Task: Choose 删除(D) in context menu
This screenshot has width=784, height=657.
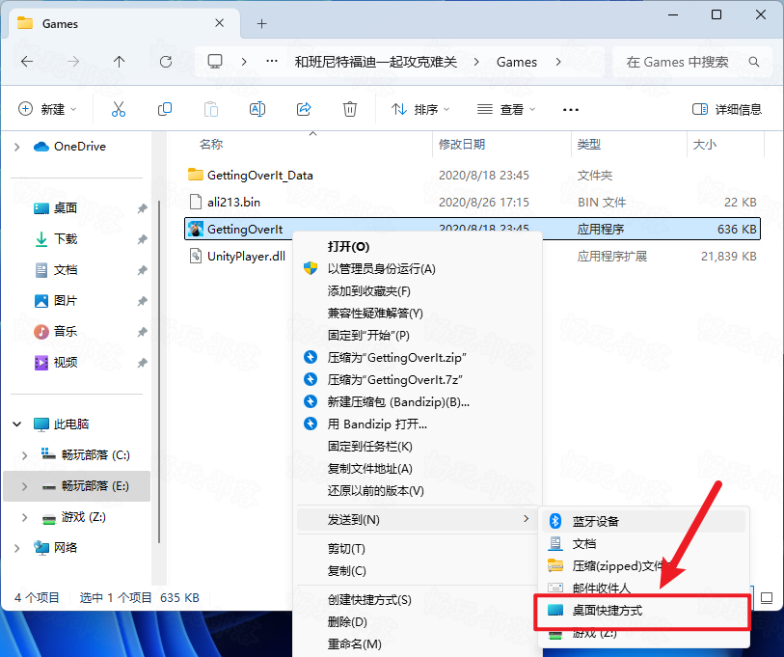Action: [418, 621]
